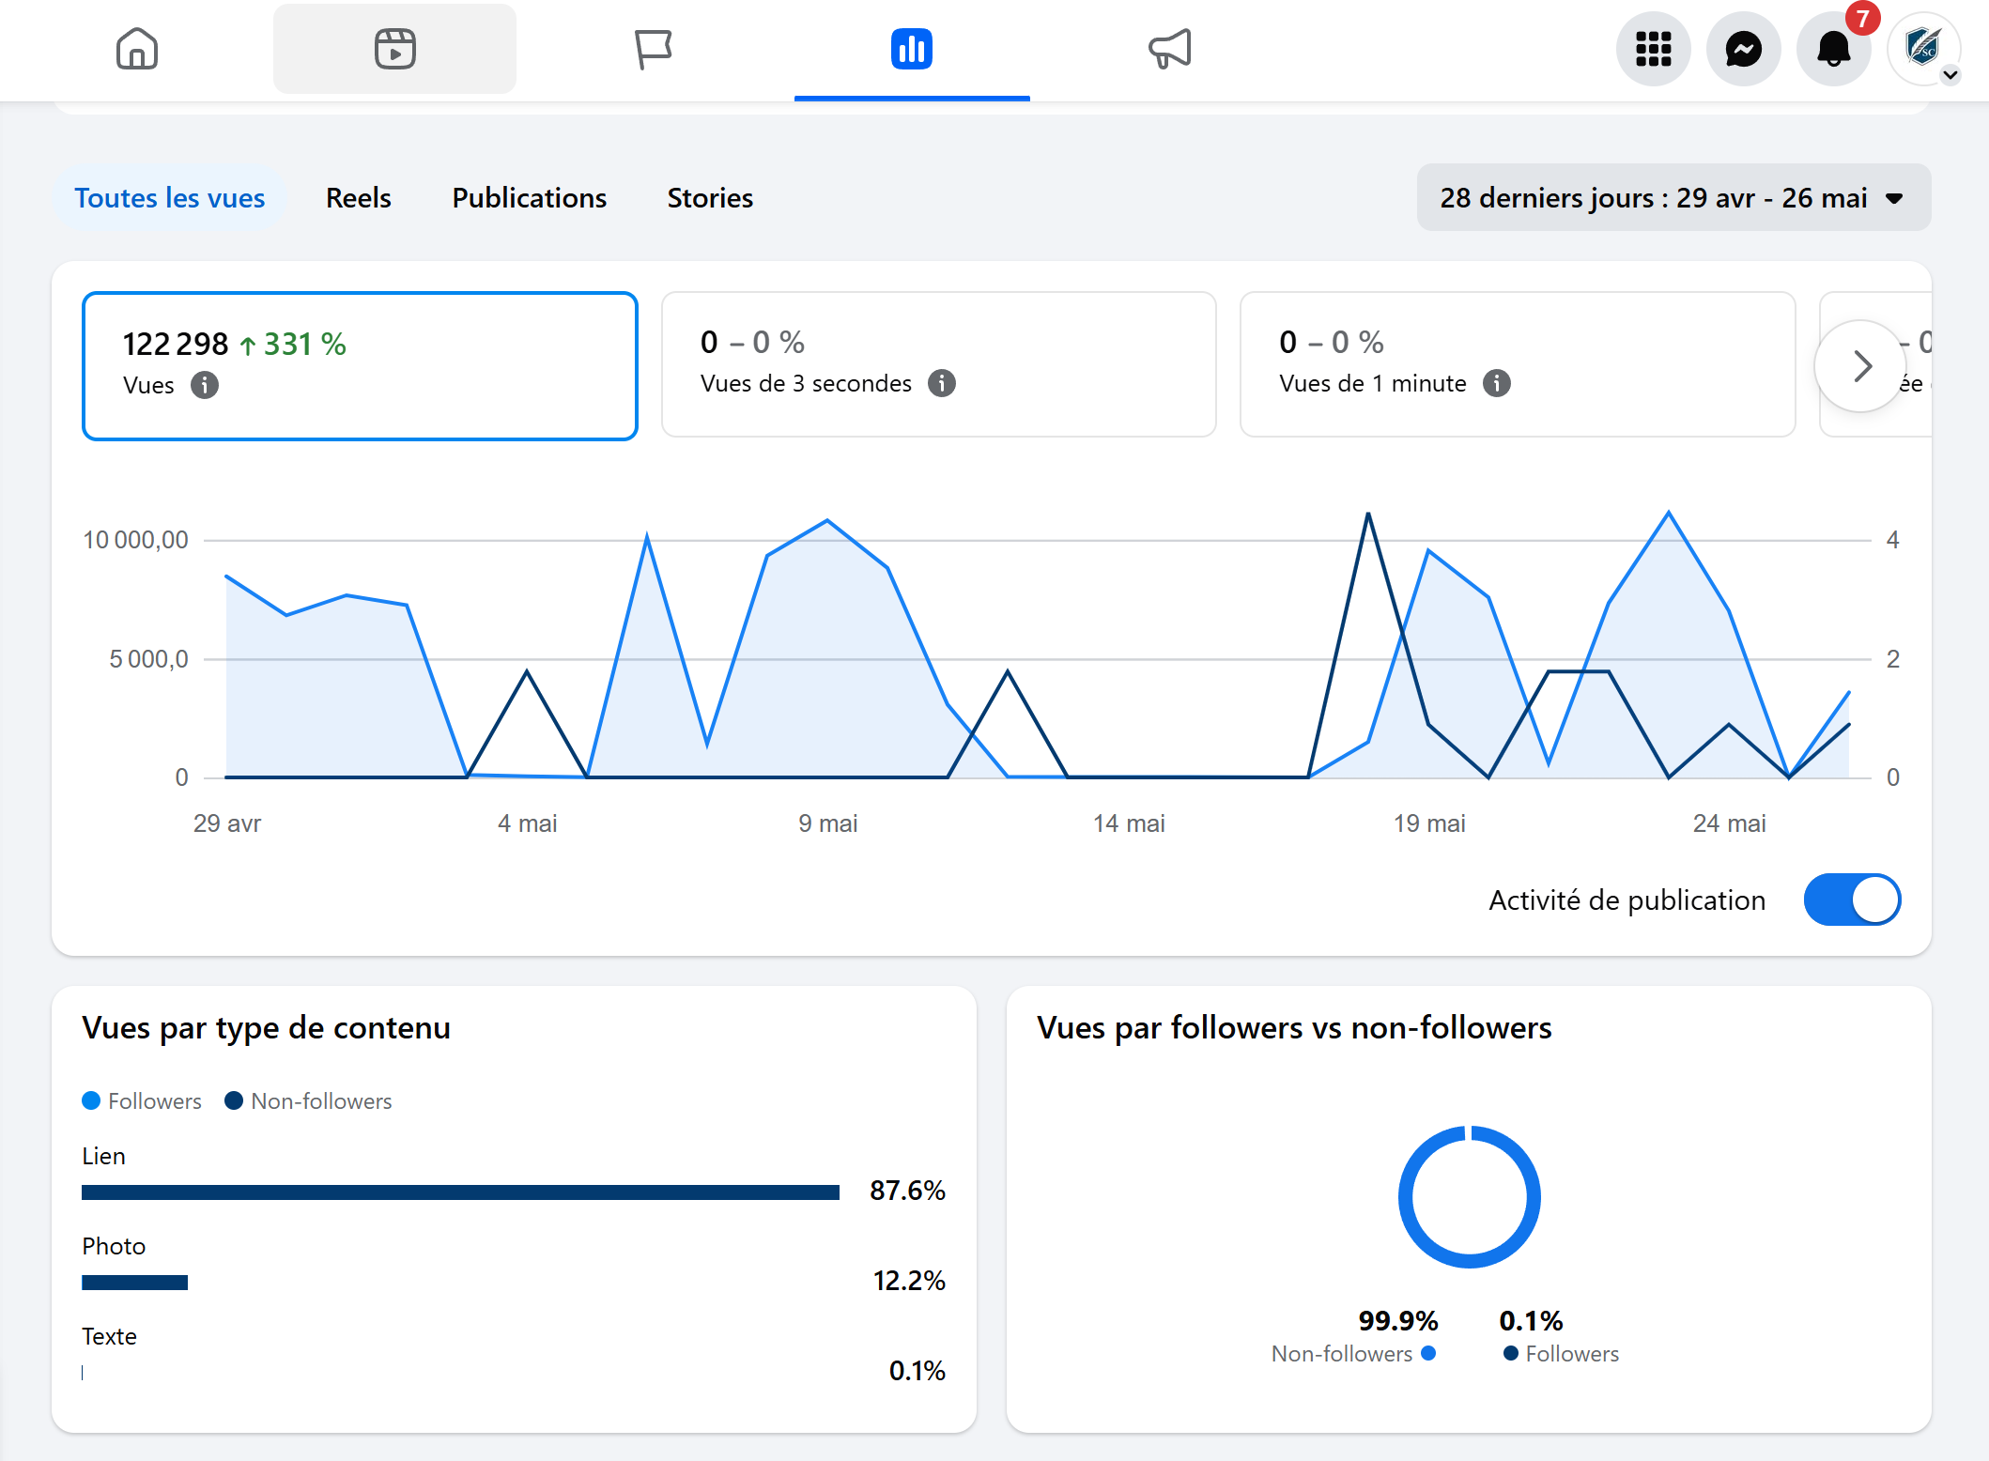This screenshot has width=1989, height=1461.
Task: Click the Texte 0.1% row label
Action: pos(109,1336)
